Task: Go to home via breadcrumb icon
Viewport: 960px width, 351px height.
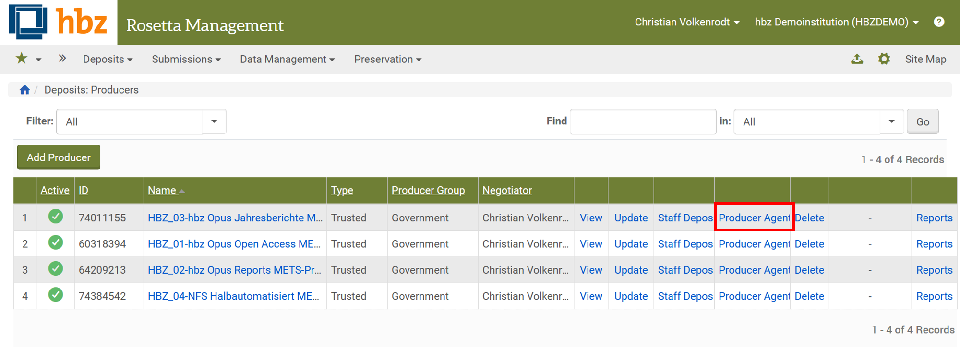Action: [24, 90]
